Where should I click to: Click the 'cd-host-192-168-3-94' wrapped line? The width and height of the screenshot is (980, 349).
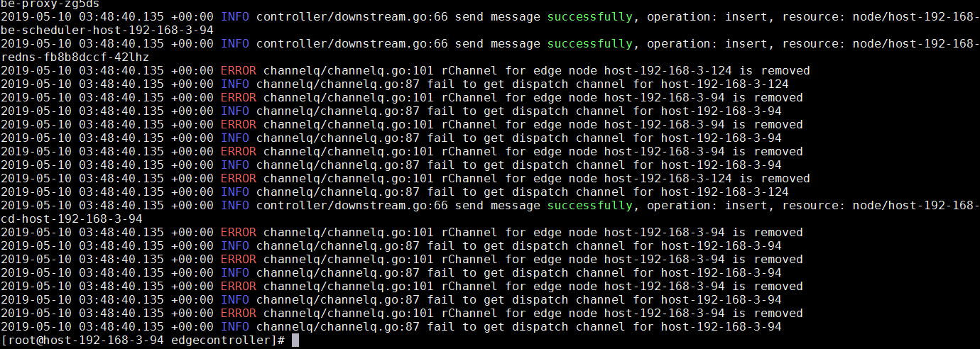tap(72, 218)
